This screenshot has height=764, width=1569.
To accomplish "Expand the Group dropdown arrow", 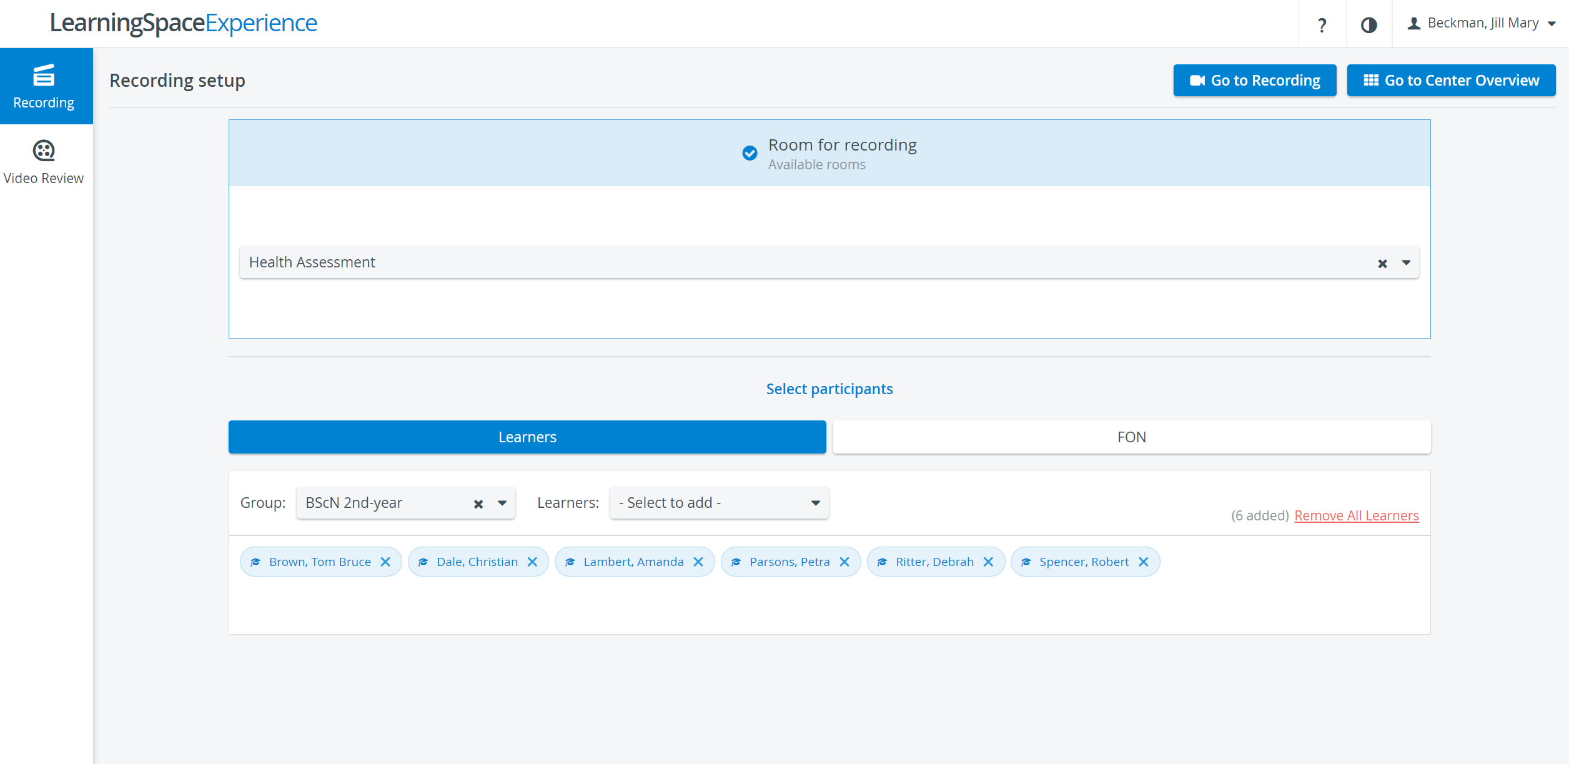I will pyautogui.click(x=502, y=503).
